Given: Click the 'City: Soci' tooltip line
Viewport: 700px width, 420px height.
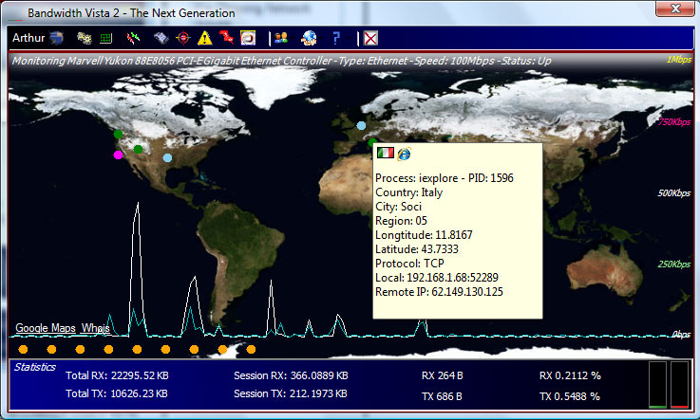Looking at the screenshot, I should click(x=398, y=207).
